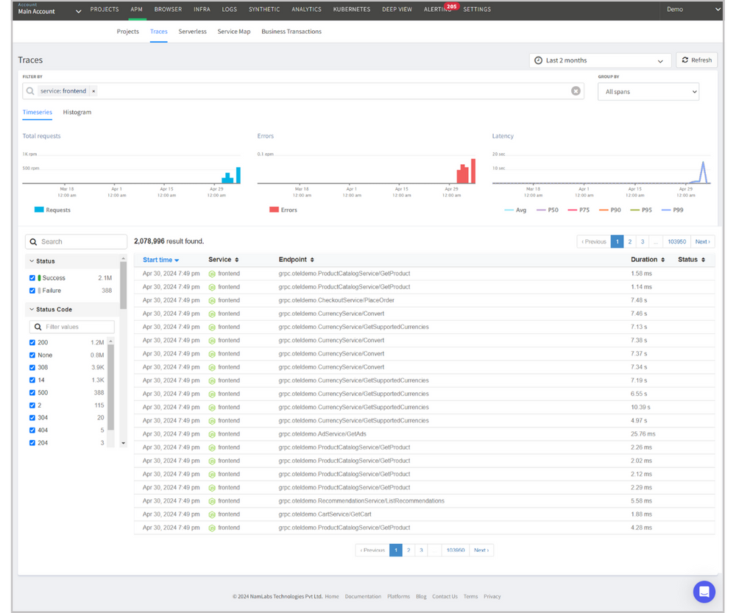Click the clock icon in the time range selector
736x613 pixels.
tap(538, 60)
